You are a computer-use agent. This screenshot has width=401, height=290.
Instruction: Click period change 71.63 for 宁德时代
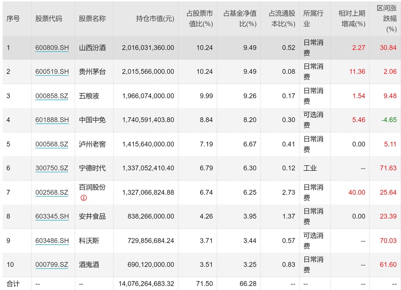pos(388,168)
